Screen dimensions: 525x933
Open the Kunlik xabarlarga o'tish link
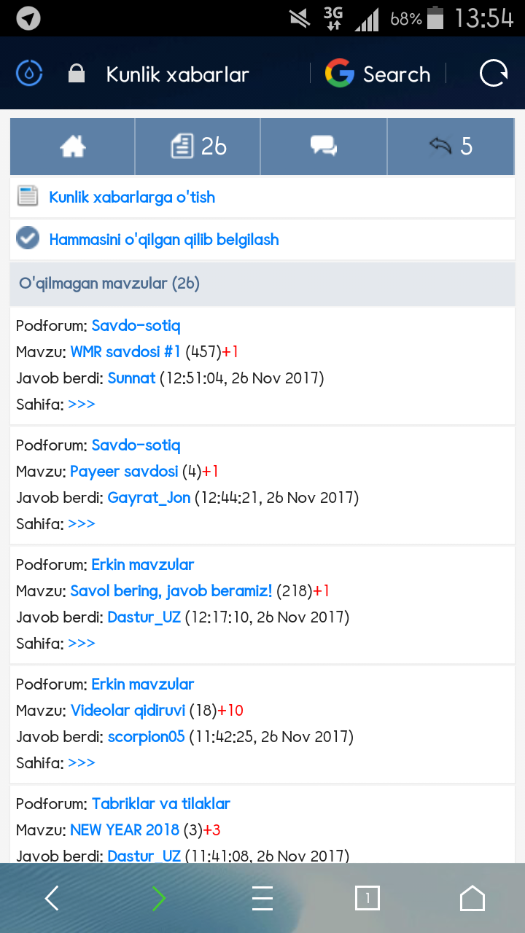(x=132, y=198)
